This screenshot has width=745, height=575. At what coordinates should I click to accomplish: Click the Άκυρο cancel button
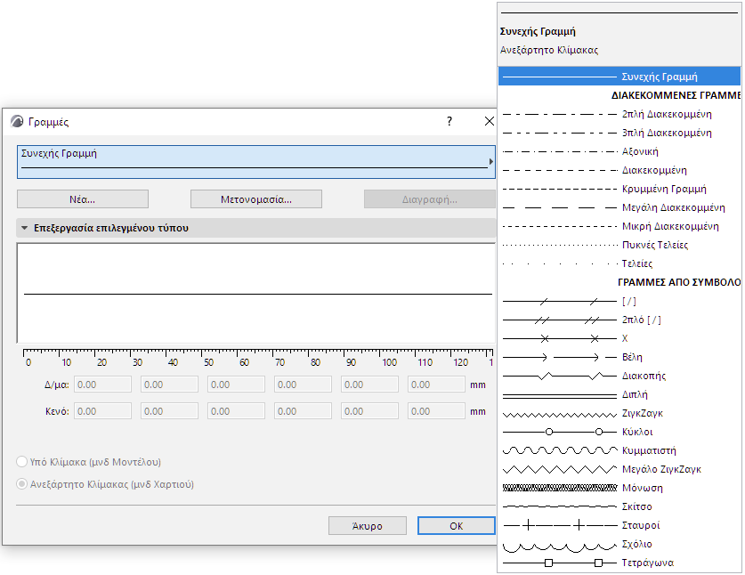tap(368, 525)
